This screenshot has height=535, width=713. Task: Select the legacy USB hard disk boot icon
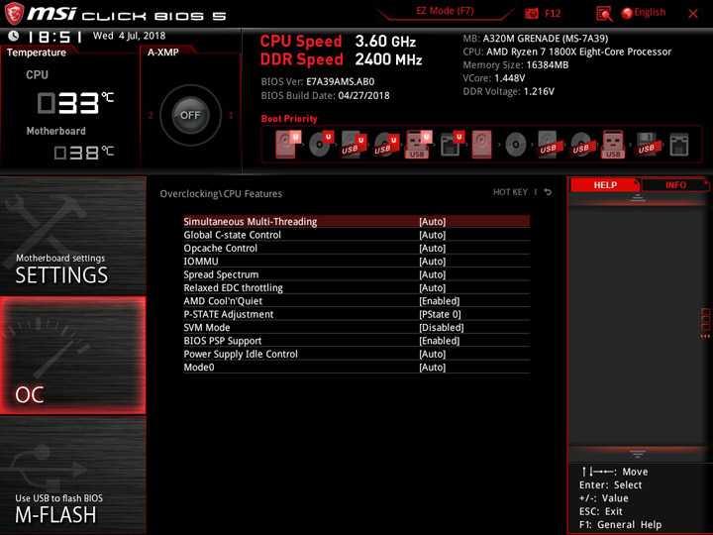548,145
